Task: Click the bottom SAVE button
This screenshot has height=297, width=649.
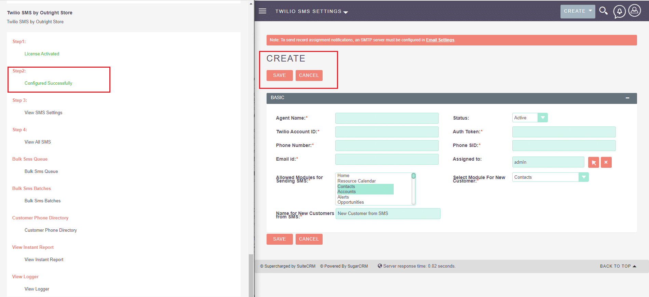Action: [280, 239]
